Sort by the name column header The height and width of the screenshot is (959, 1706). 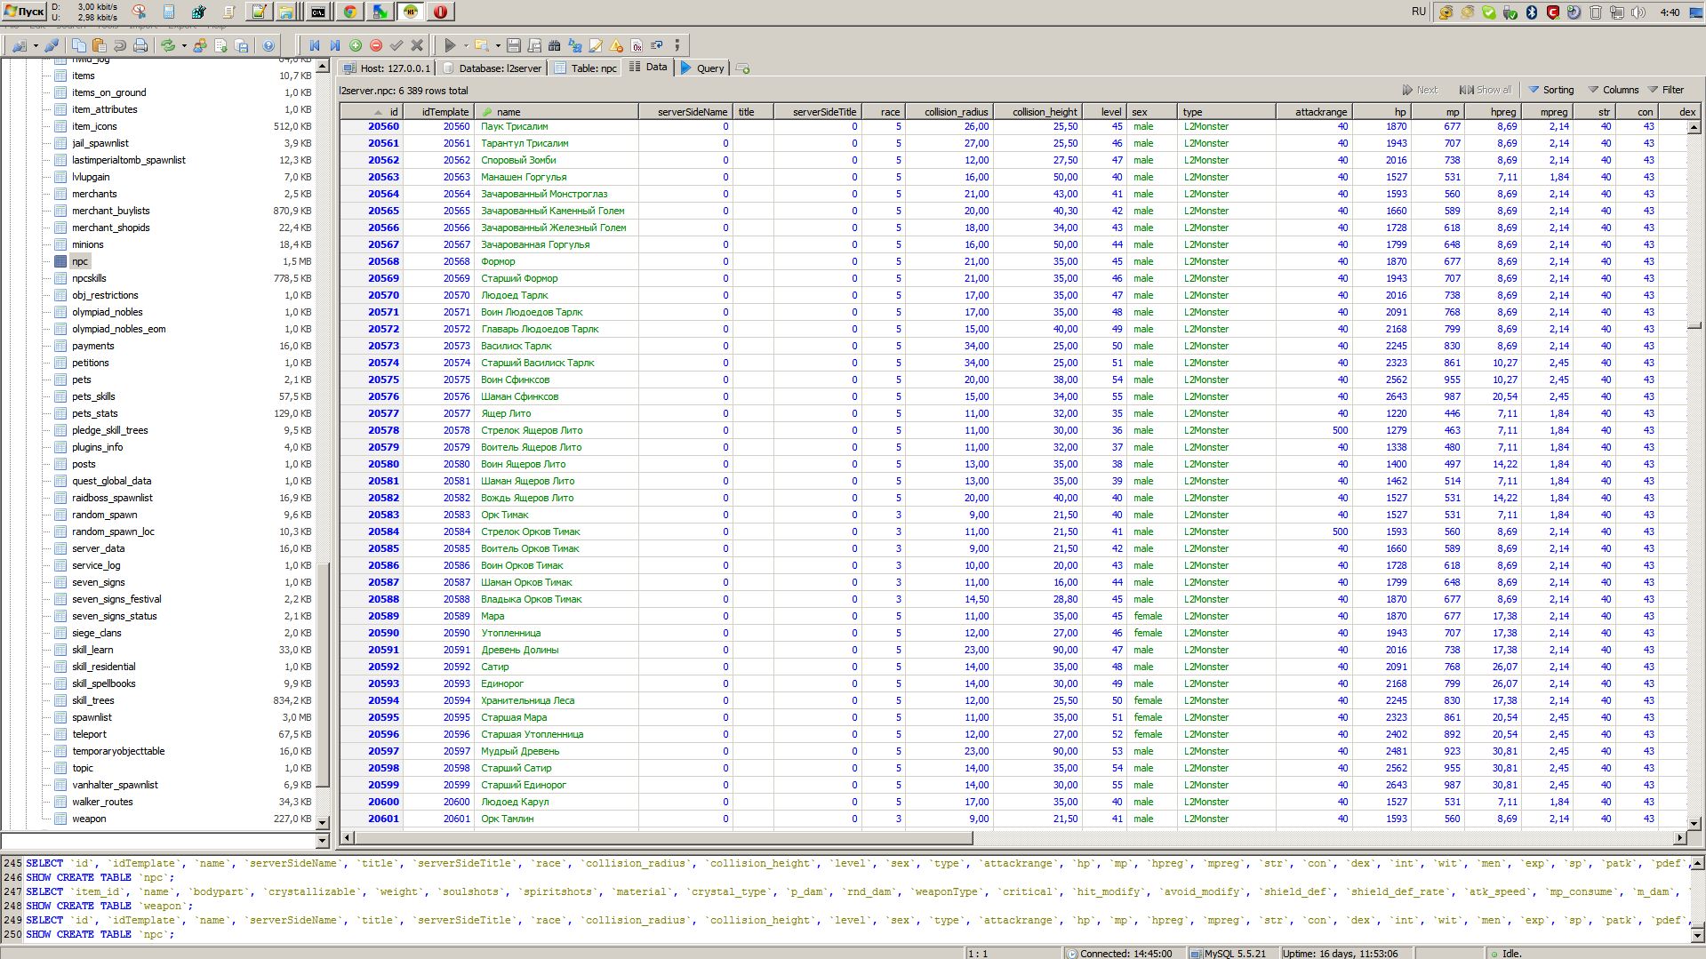pos(557,112)
